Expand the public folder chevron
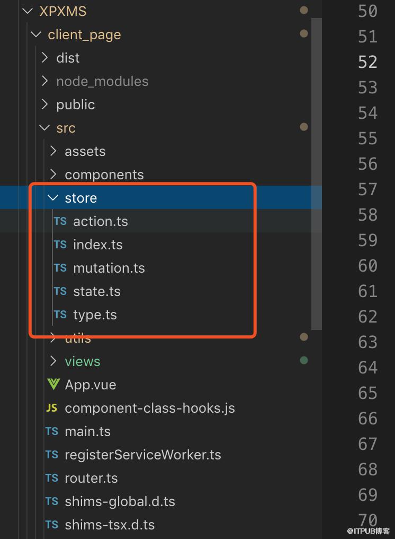The height and width of the screenshot is (539, 395). click(44, 105)
